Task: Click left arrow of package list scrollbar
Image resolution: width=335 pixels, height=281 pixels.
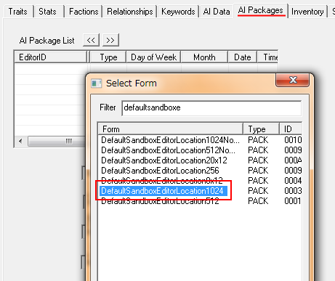Action: pos(20,141)
